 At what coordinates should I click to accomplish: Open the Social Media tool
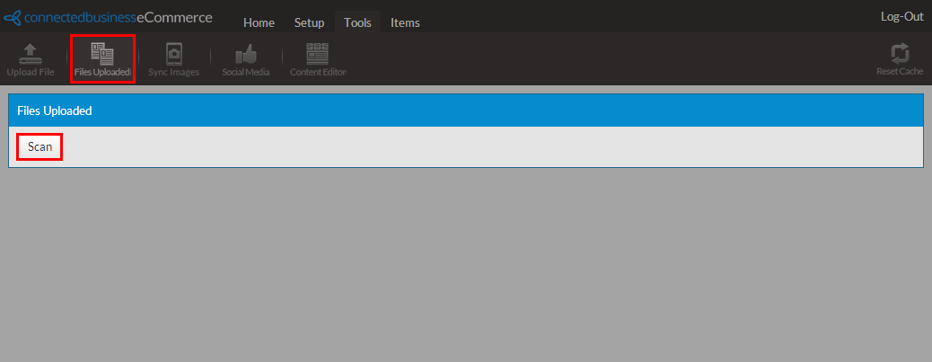(245, 60)
